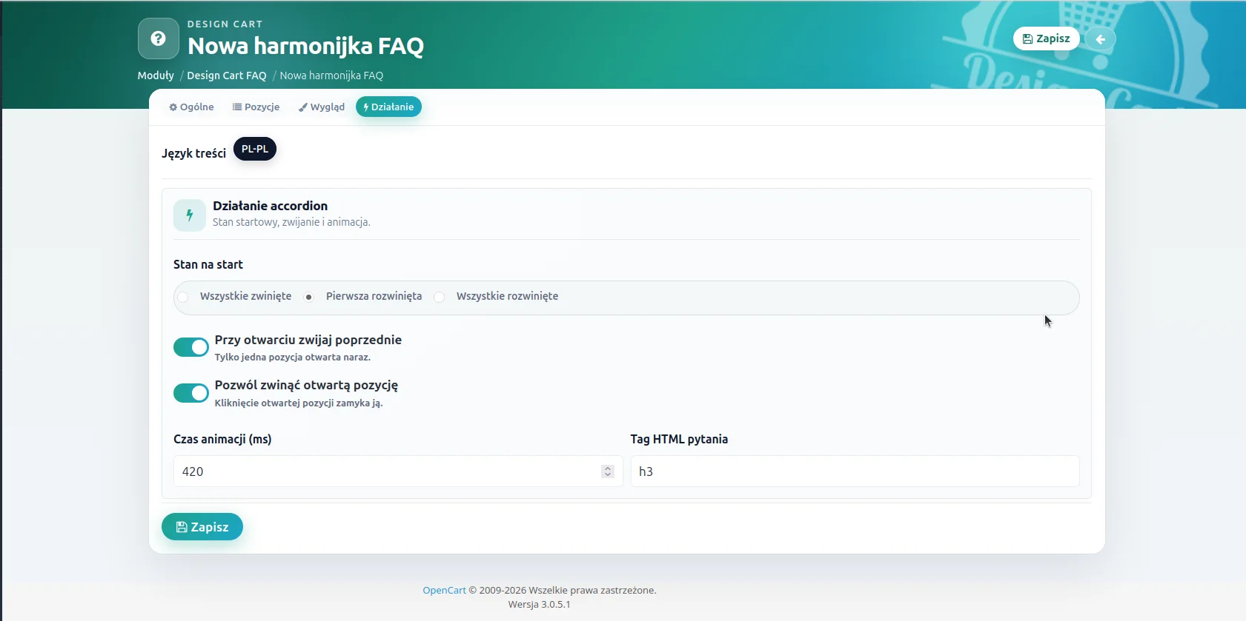Click the bottom Zapisz save button
Image resolution: width=1246 pixels, height=621 pixels.
[x=202, y=527]
